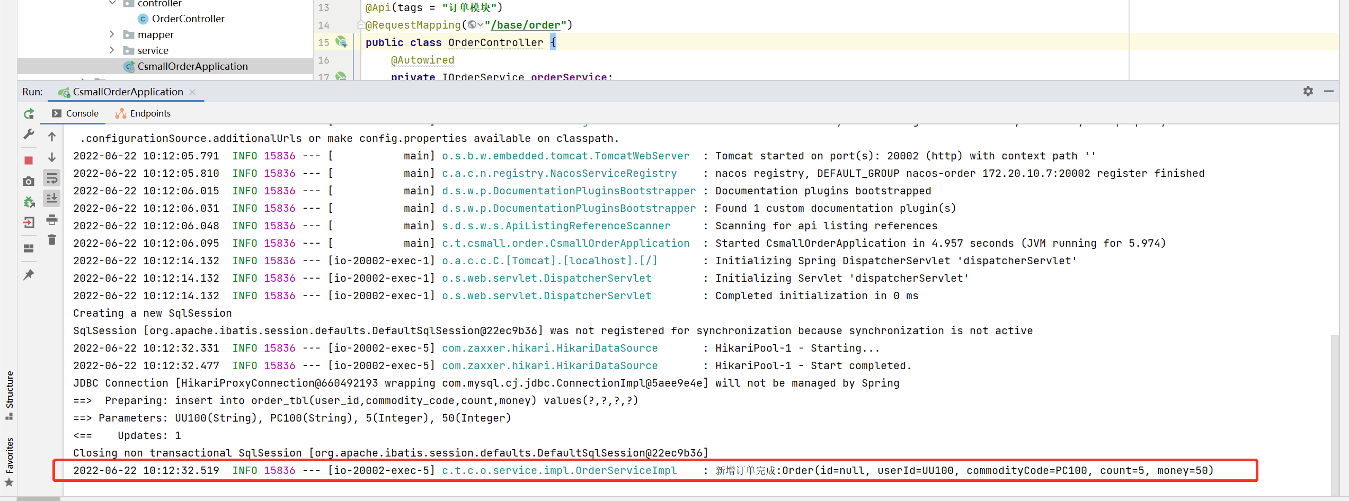Click the 'Preparing: insert into order_tbl' line
This screenshot has height=501, width=1349.
click(356, 400)
